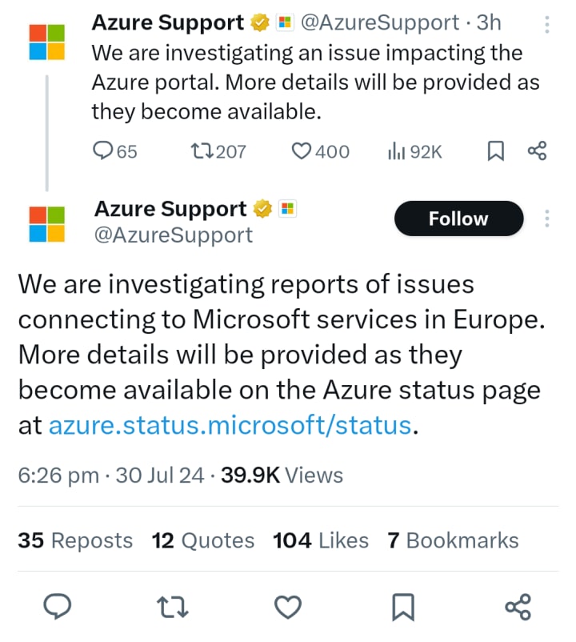Bookmark the main tweet in bottom bar

pyautogui.click(x=403, y=608)
